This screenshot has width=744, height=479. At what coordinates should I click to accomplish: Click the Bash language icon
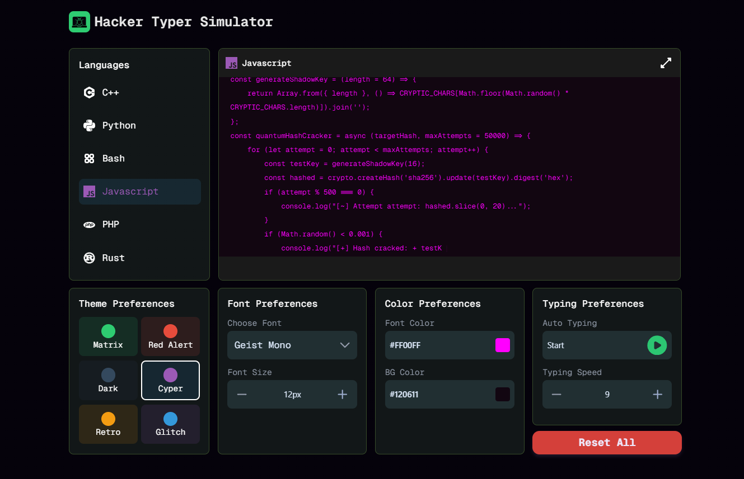(89, 158)
